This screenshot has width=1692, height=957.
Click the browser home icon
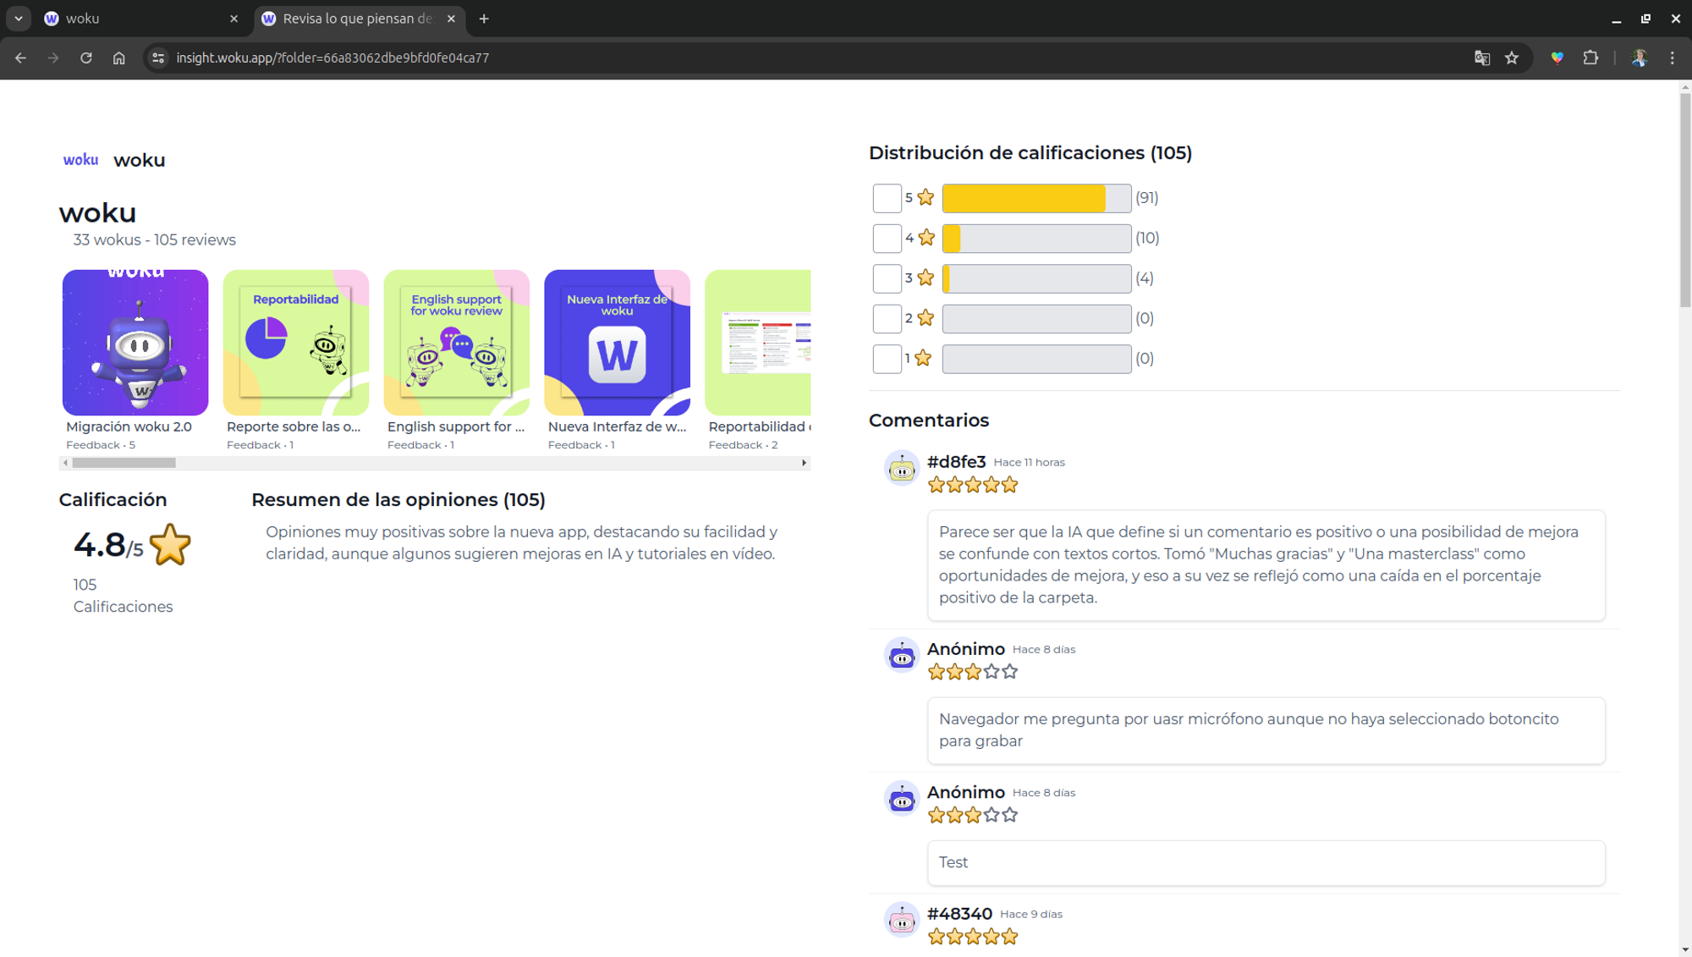click(119, 58)
